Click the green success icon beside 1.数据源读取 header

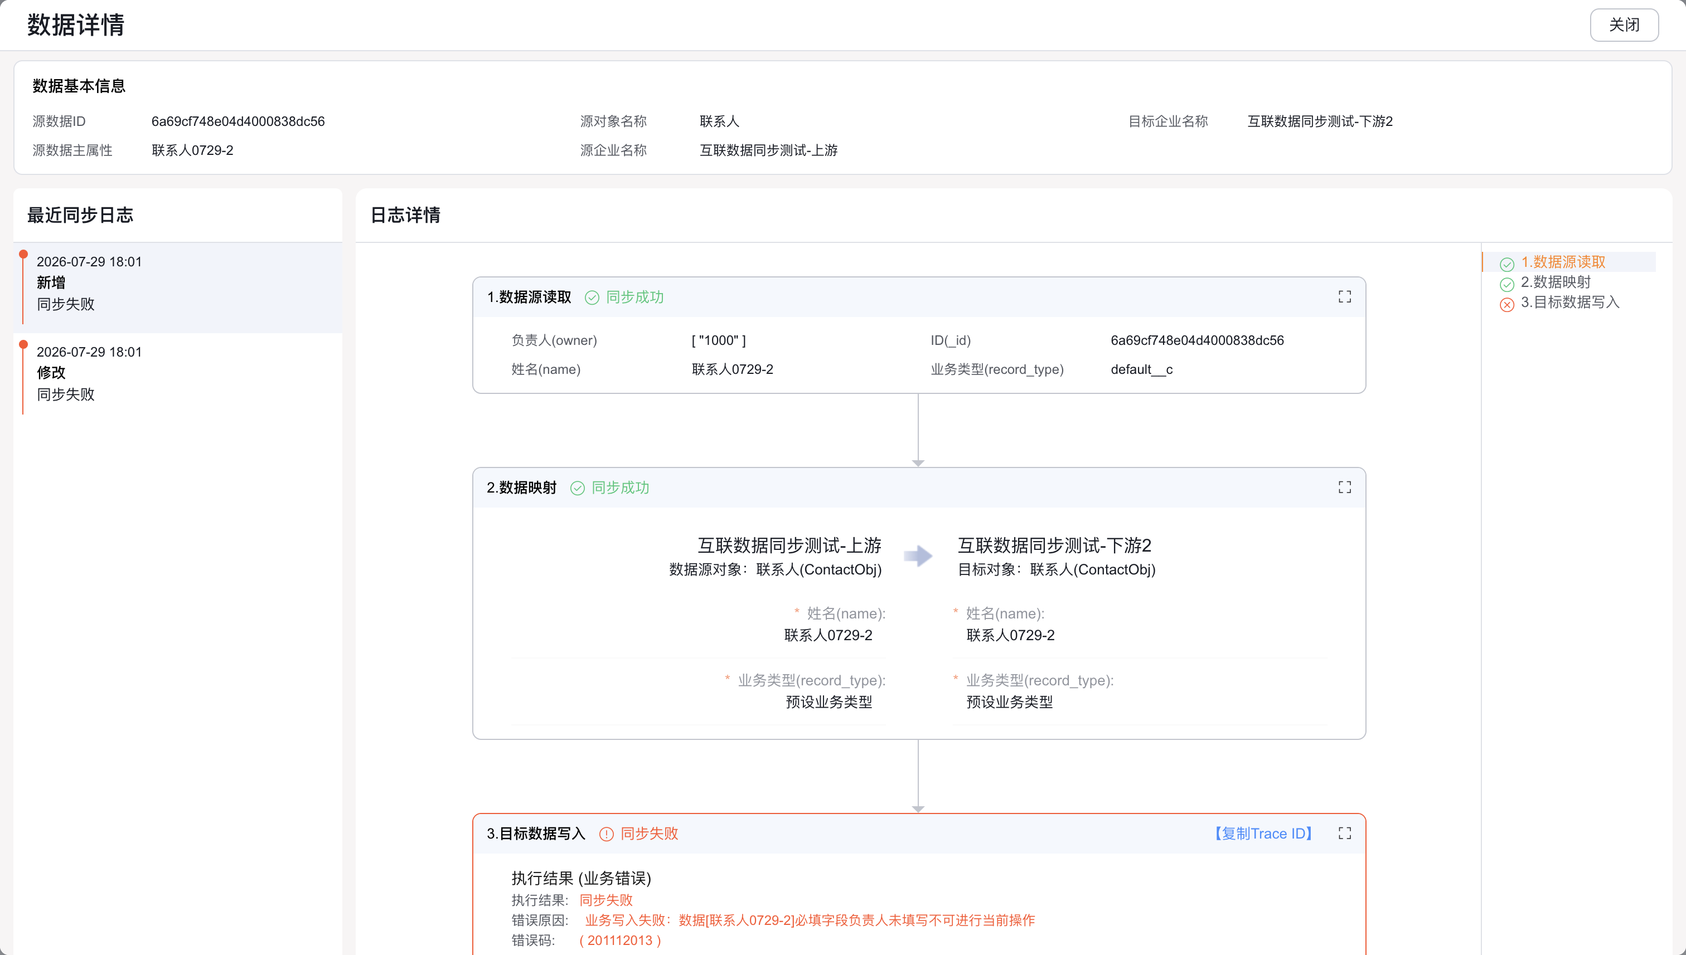592,298
